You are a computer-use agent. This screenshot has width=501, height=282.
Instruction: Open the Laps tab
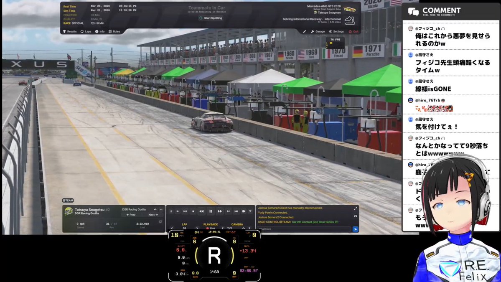86,32
